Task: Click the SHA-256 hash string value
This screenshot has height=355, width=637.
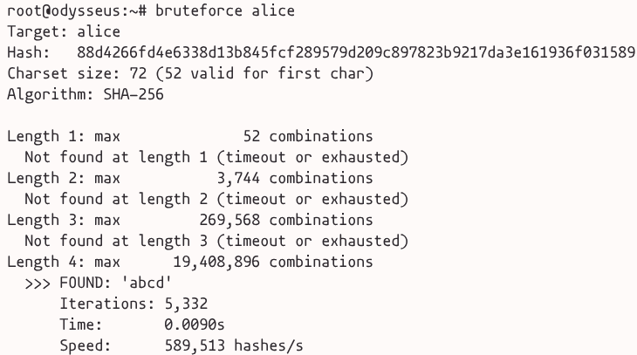Action: point(355,53)
